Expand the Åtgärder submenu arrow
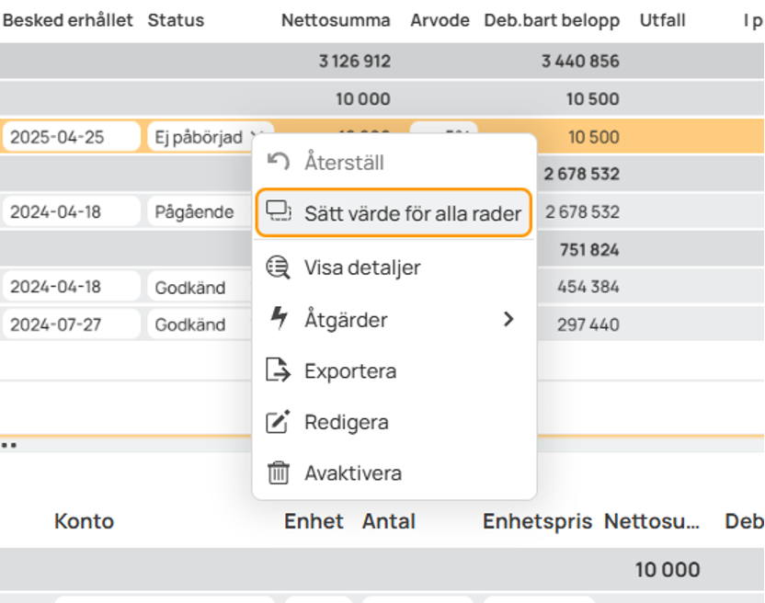This screenshot has width=765, height=603. tap(508, 320)
